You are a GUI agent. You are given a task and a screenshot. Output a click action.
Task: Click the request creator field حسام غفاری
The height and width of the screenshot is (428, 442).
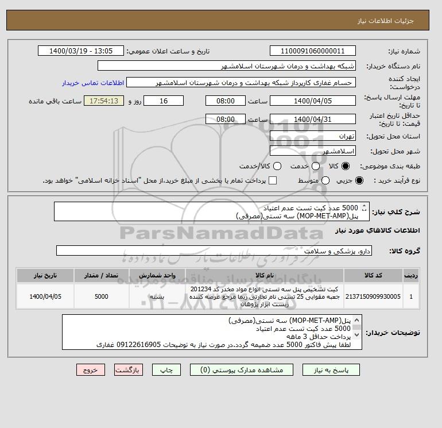(x=241, y=83)
